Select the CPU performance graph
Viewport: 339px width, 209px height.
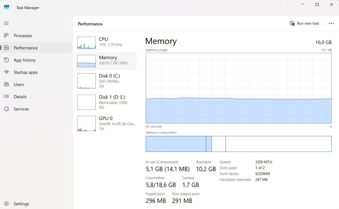pos(87,43)
